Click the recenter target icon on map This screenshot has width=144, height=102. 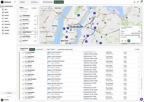click(139, 9)
